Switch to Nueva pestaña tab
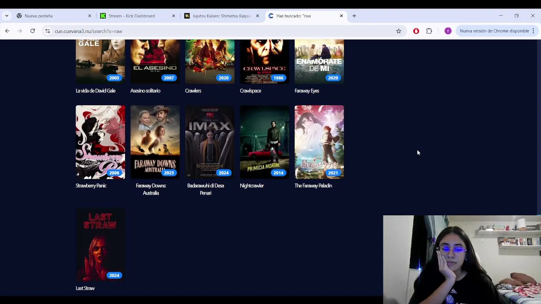 point(54,16)
